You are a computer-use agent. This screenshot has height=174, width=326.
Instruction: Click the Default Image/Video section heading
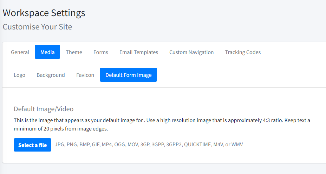(x=44, y=109)
